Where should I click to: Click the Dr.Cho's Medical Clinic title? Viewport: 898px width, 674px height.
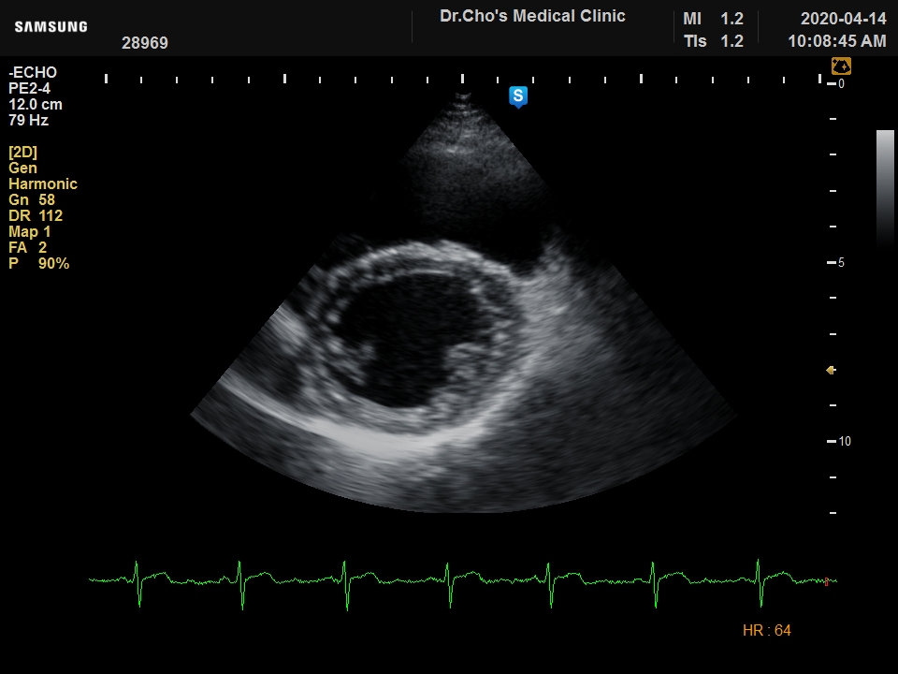click(532, 16)
